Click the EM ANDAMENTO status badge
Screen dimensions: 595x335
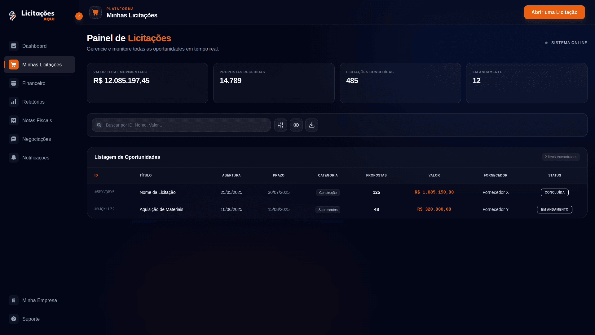554,210
